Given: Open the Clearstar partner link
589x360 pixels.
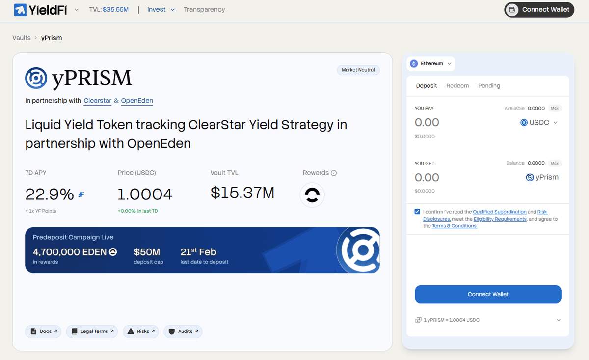Looking at the screenshot, I should (x=97, y=101).
